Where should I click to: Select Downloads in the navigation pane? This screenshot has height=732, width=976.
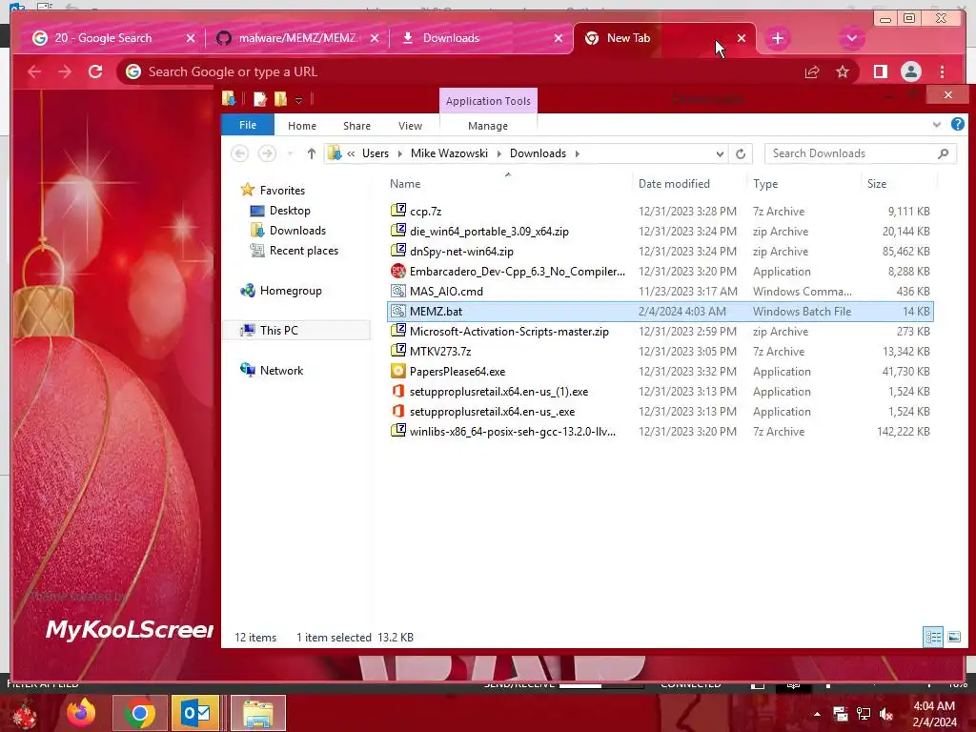pyautogui.click(x=297, y=231)
